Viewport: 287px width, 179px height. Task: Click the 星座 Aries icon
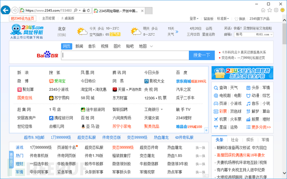[x=216, y=127]
